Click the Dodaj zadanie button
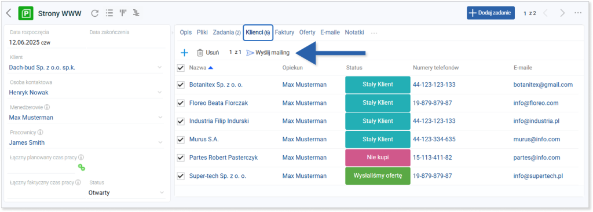This screenshot has width=593, height=212. coord(490,13)
